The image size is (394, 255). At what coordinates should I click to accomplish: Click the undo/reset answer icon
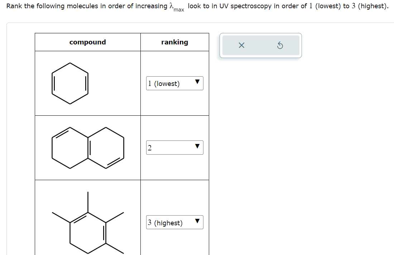pyautogui.click(x=280, y=45)
